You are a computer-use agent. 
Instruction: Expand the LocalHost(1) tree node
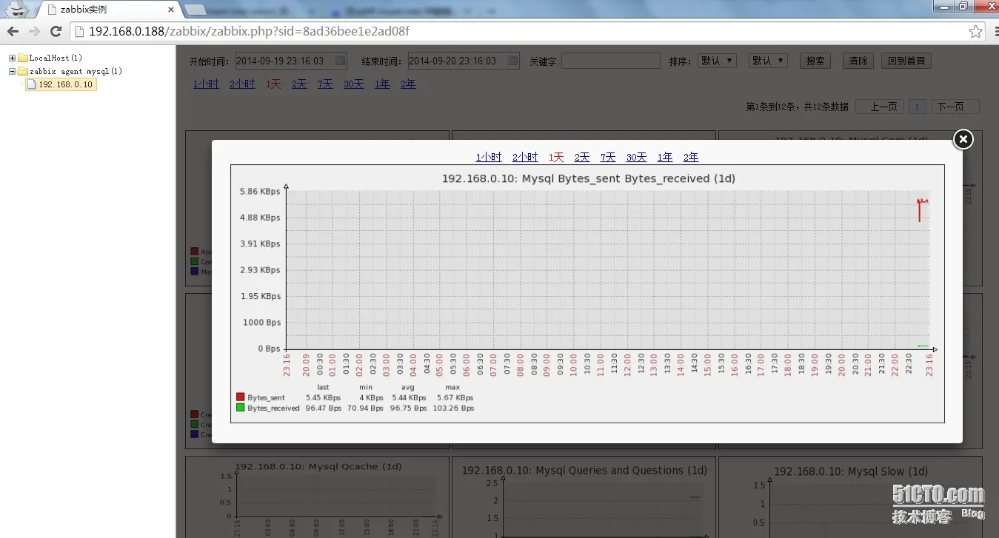coord(12,58)
